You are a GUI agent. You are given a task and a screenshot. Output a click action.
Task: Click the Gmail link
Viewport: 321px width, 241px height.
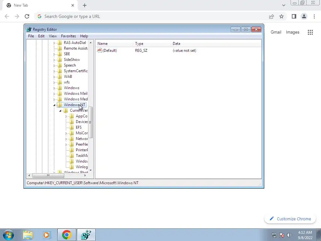point(276,32)
